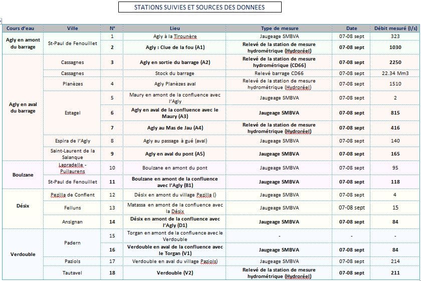421x281 pixels.
Task: Select the 'Boulzane en amont du pont' cell
Action: 175,168
